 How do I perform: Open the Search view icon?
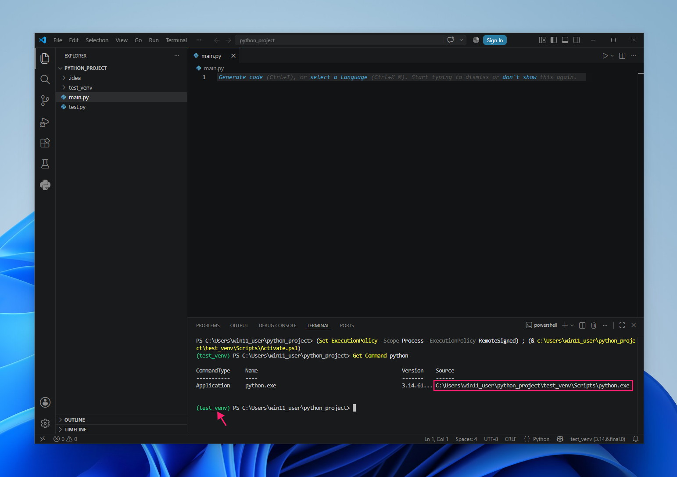coord(45,79)
